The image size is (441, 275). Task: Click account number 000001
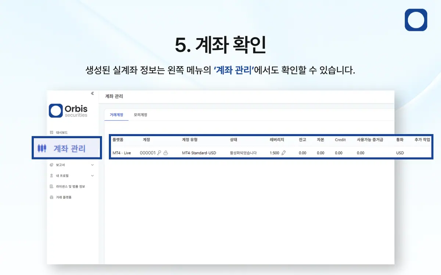point(148,153)
